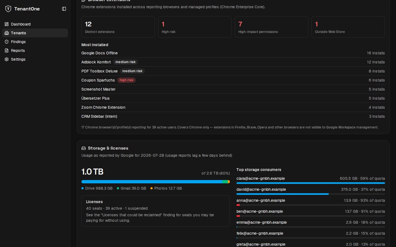
Task: Select emma@acme-gmbh.example storage row
Action: point(311,224)
